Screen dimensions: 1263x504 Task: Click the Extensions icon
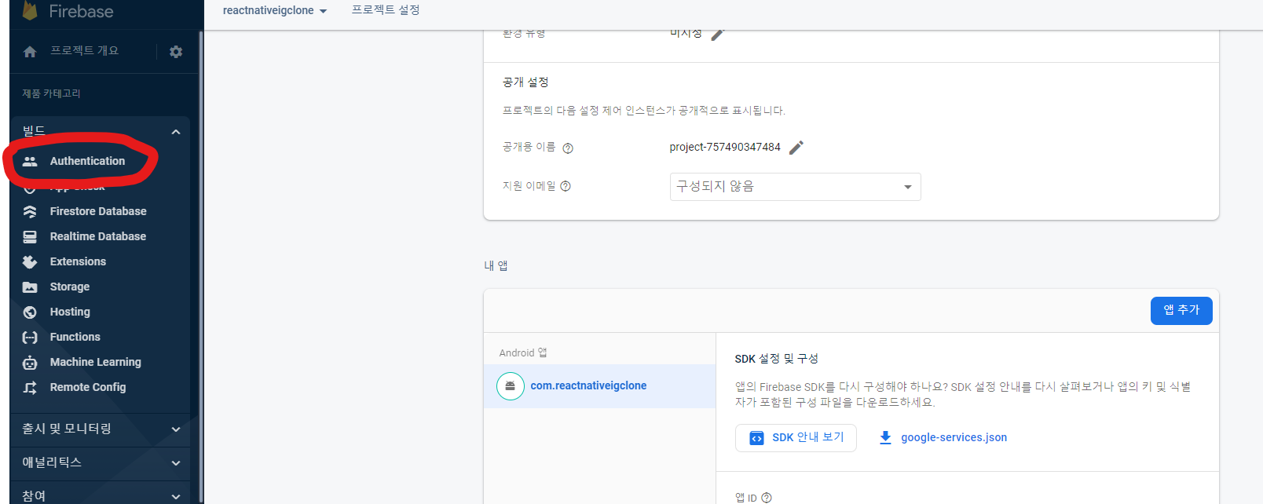[30, 261]
